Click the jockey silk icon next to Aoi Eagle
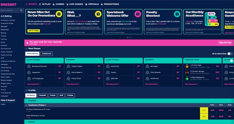Image resolution: width=234 pixels, height=124 pixels. [x=147, y=66]
